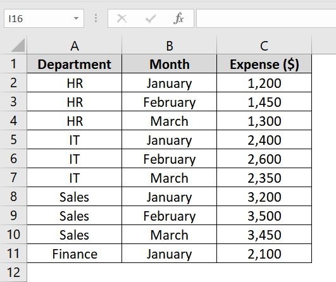Click the 1,450 expense cell

(x=264, y=102)
